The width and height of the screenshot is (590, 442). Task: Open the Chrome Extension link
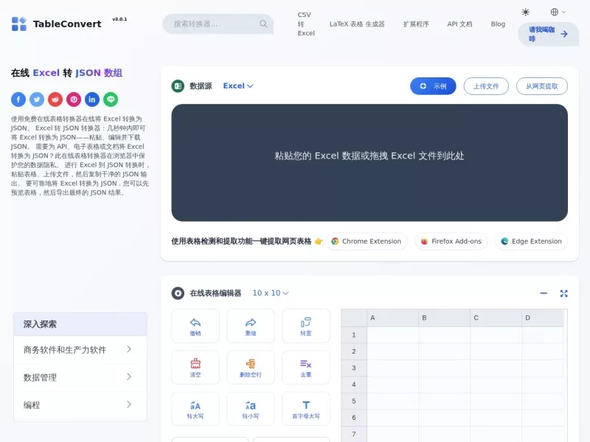(x=367, y=242)
